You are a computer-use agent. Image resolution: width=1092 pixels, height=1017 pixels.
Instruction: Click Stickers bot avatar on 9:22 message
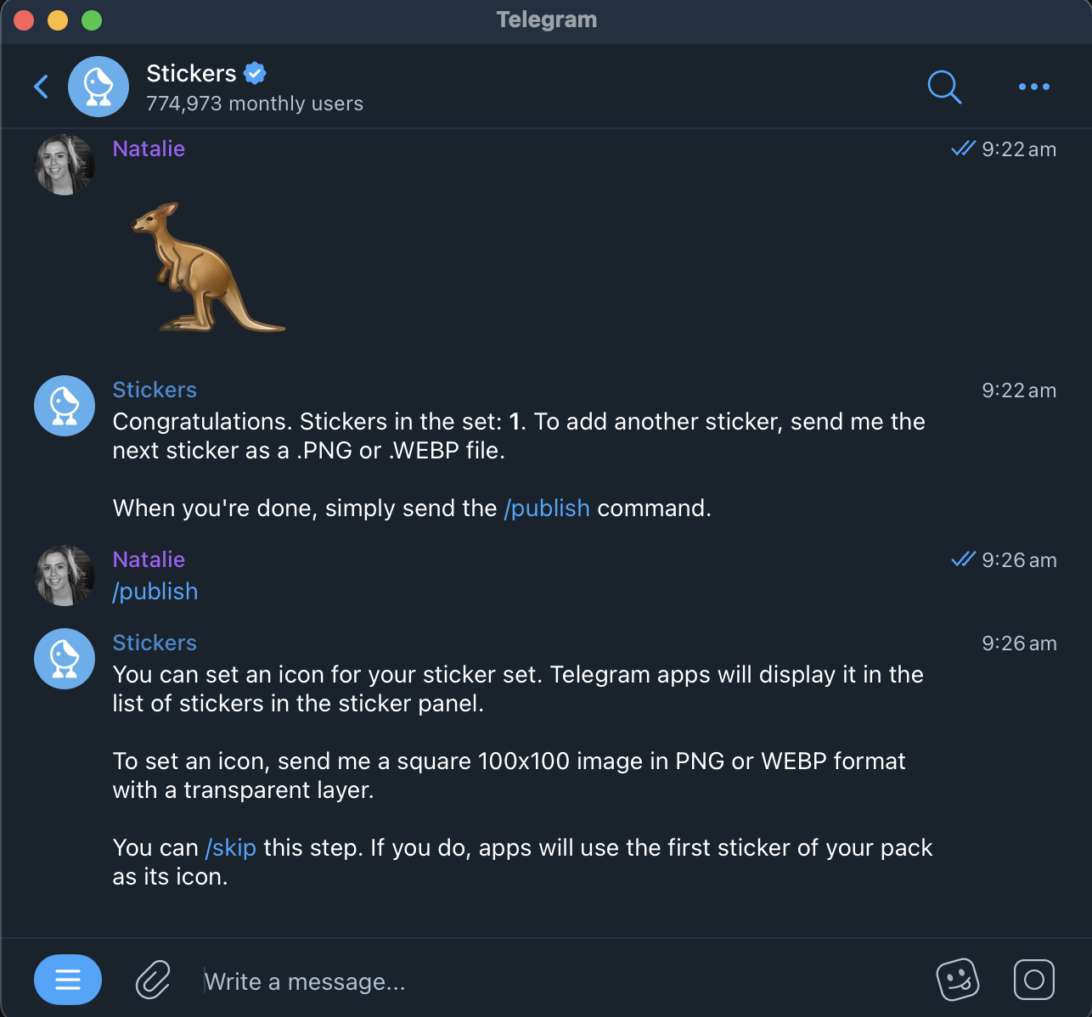pyautogui.click(x=65, y=406)
